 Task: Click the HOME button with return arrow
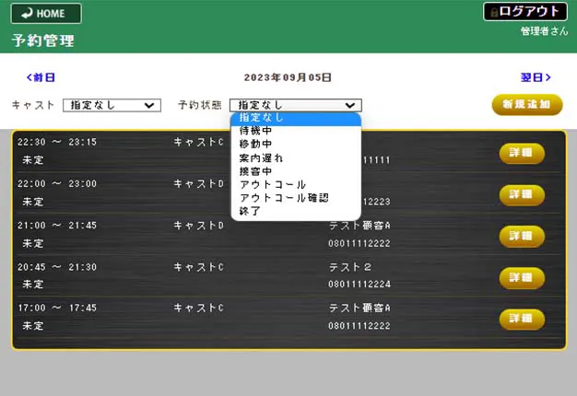click(x=46, y=14)
